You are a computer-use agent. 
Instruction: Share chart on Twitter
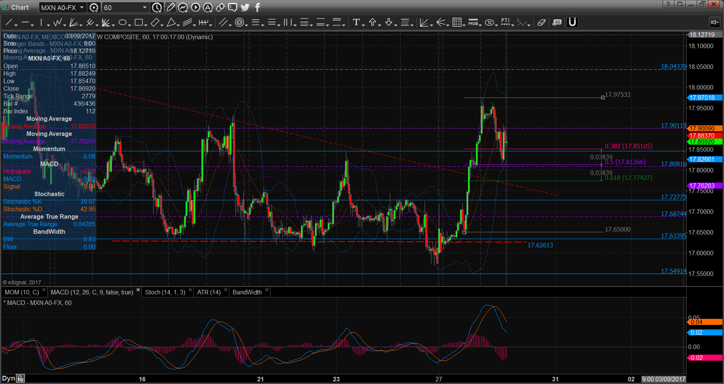tap(245, 7)
